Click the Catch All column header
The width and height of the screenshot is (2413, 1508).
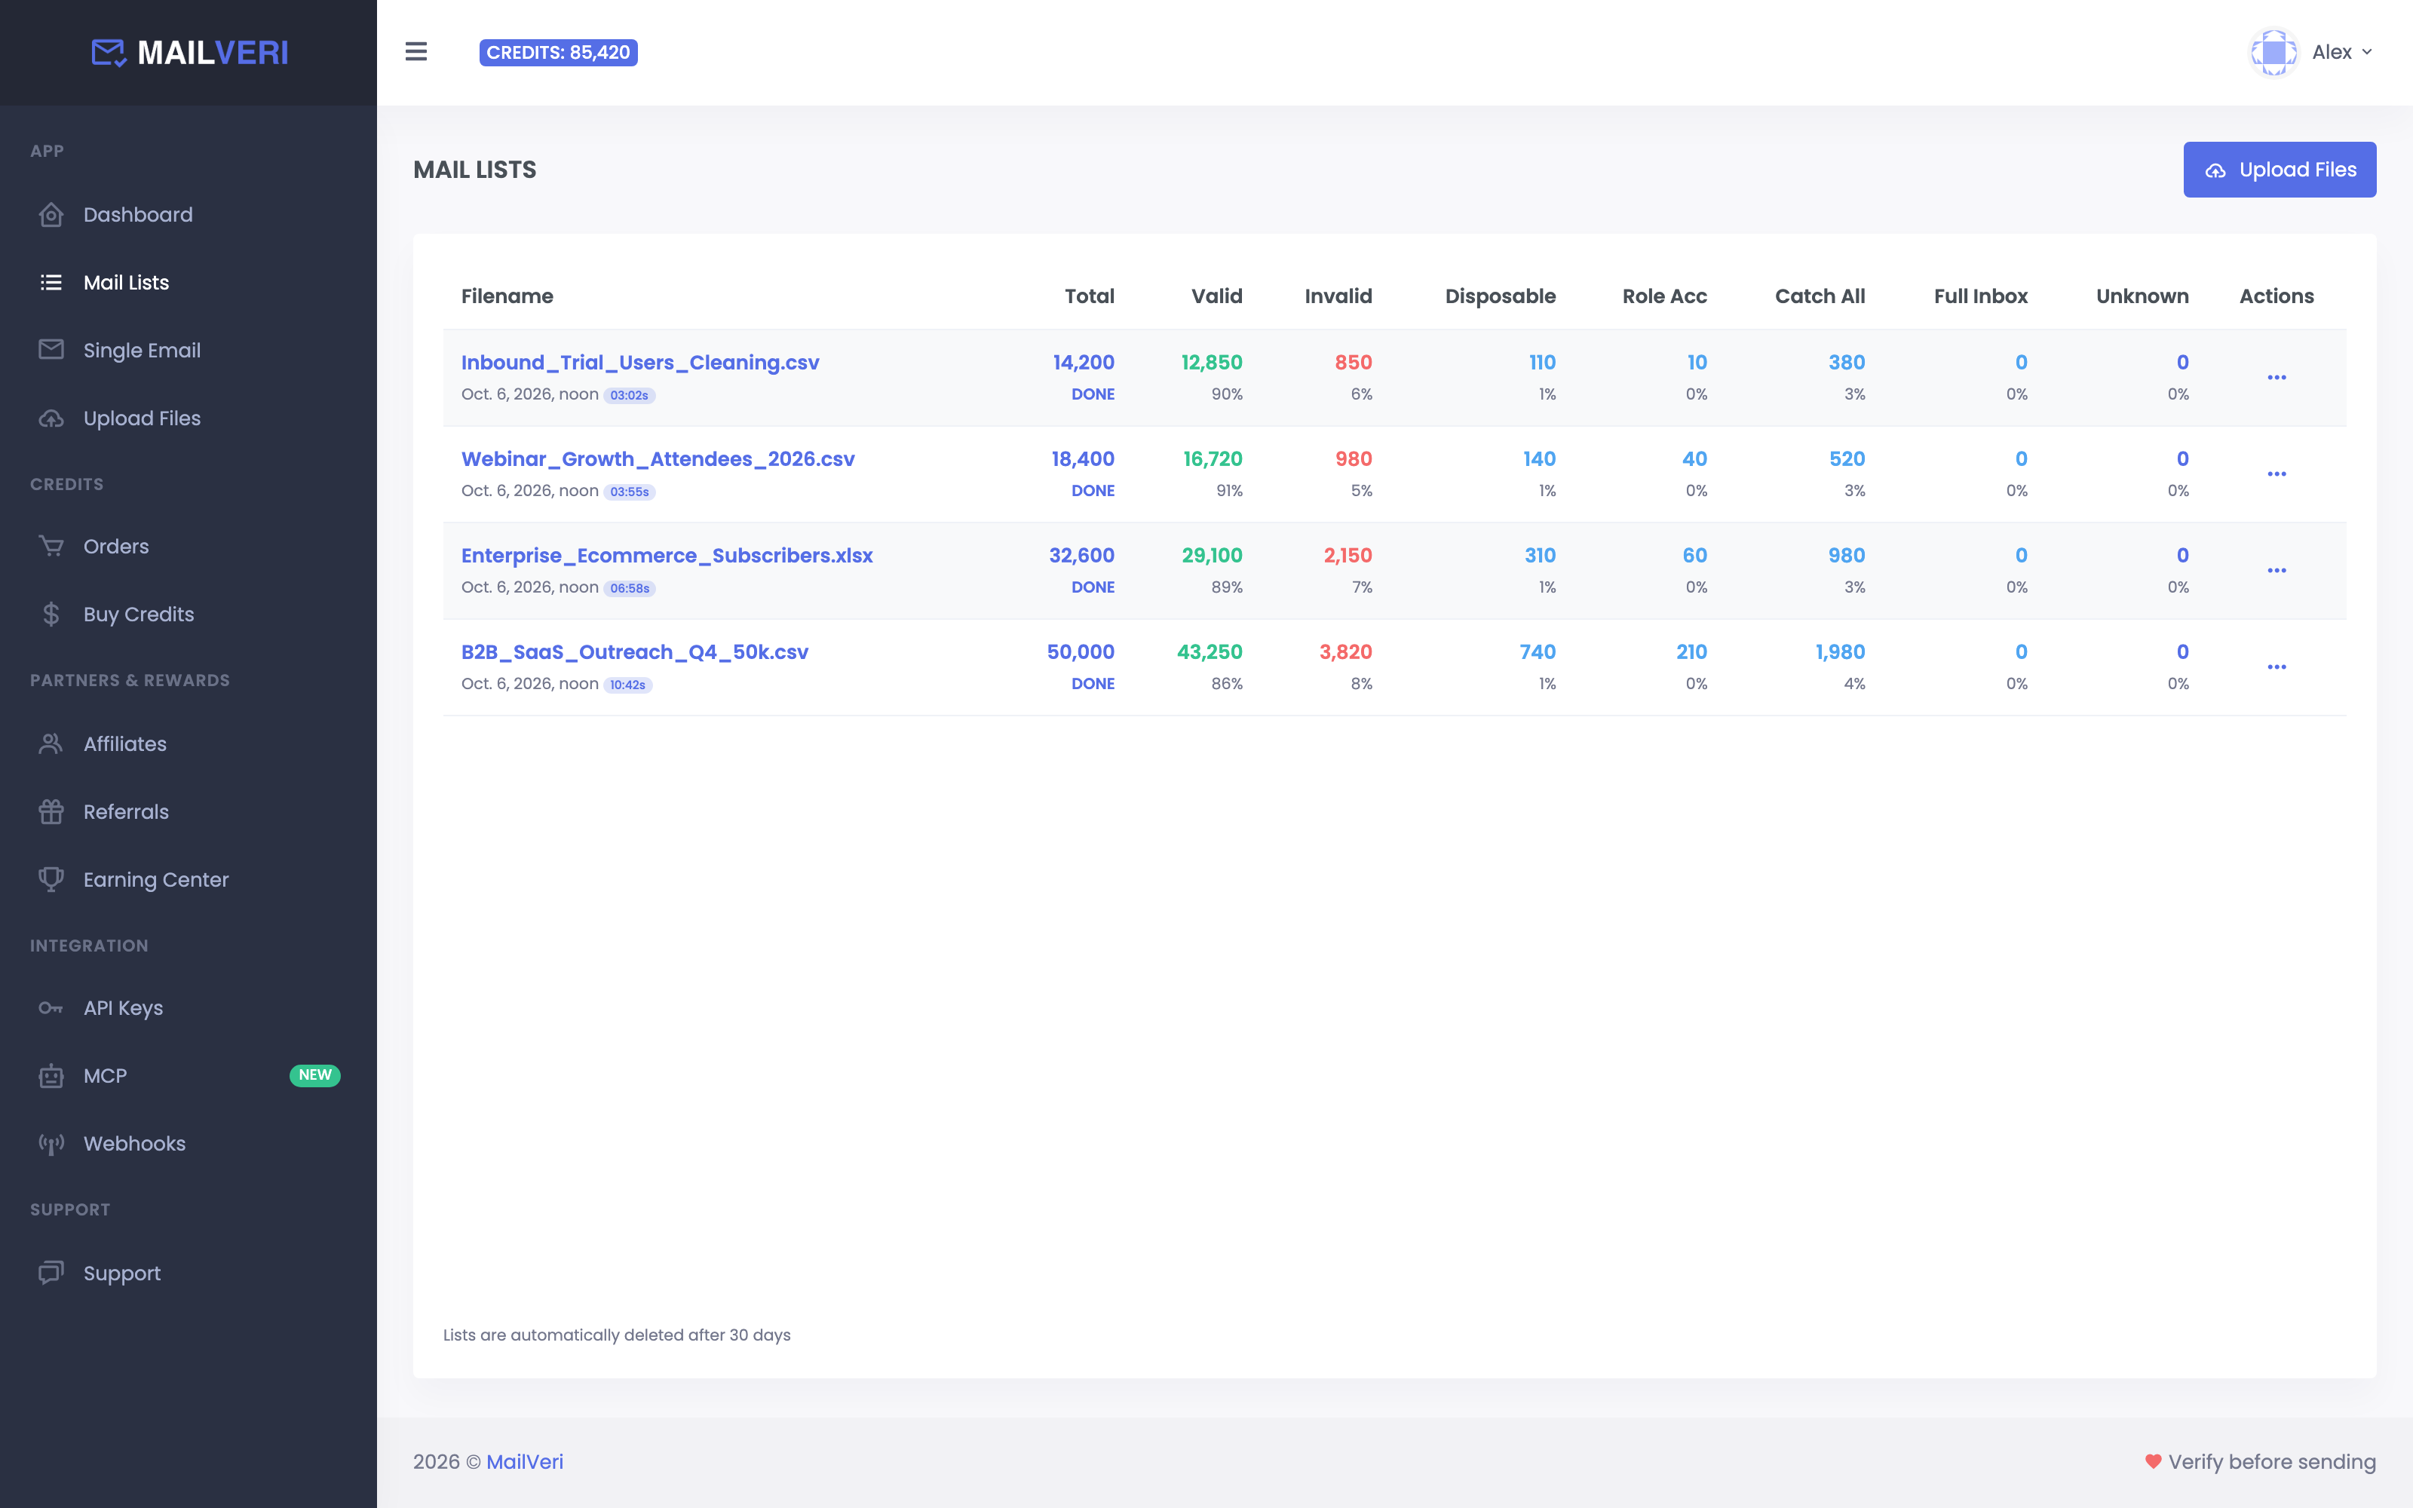coord(1820,296)
